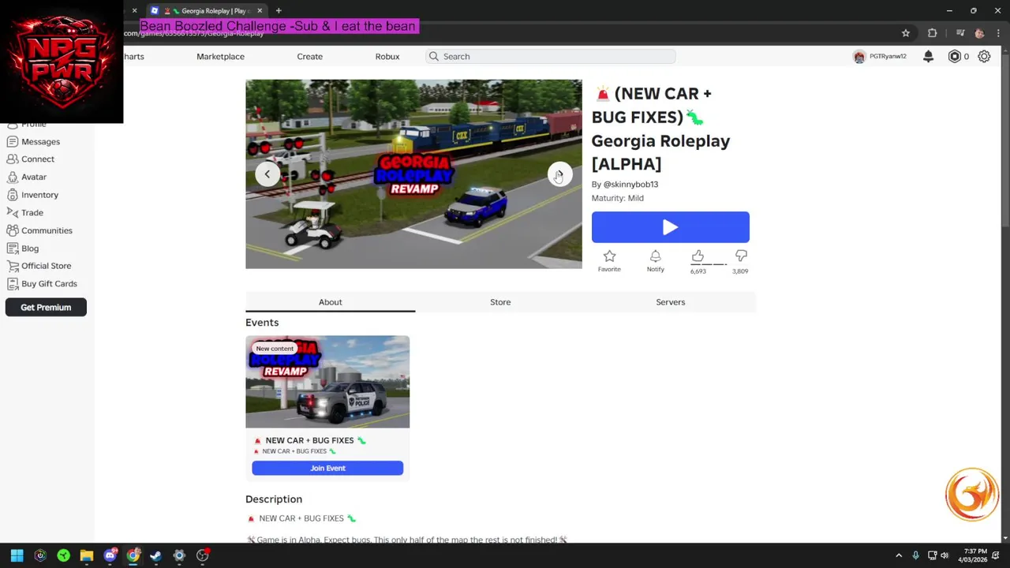
Task: Click the thumbs up like icon
Action: click(x=698, y=256)
